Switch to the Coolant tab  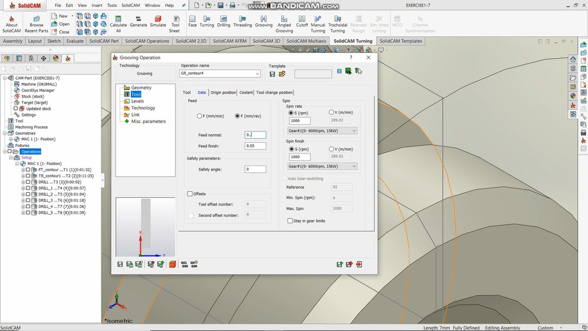pyautogui.click(x=246, y=92)
